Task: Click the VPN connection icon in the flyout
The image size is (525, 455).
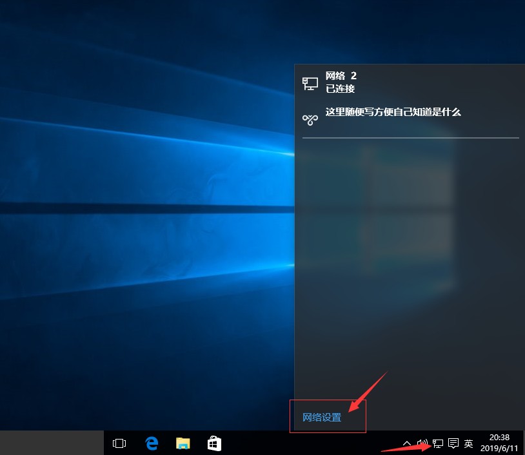Action: [x=310, y=120]
